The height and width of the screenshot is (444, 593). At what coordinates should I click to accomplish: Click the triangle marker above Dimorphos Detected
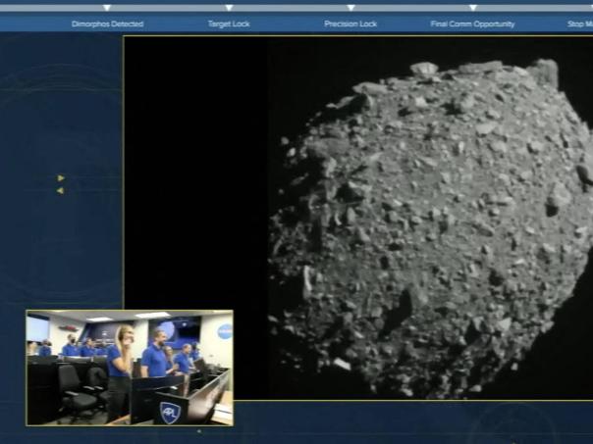click(107, 8)
